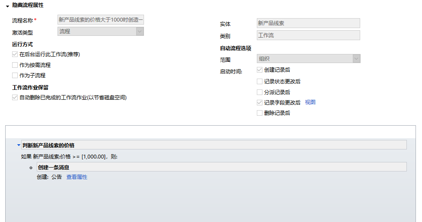This screenshot has width=422, height=222.
Task: Click the 运行方式 heading
Action: click(x=22, y=44)
